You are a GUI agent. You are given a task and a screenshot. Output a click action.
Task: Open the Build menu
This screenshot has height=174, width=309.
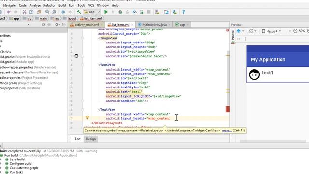click(x=62, y=5)
